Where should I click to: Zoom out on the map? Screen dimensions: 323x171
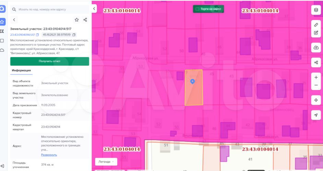pos(316,85)
